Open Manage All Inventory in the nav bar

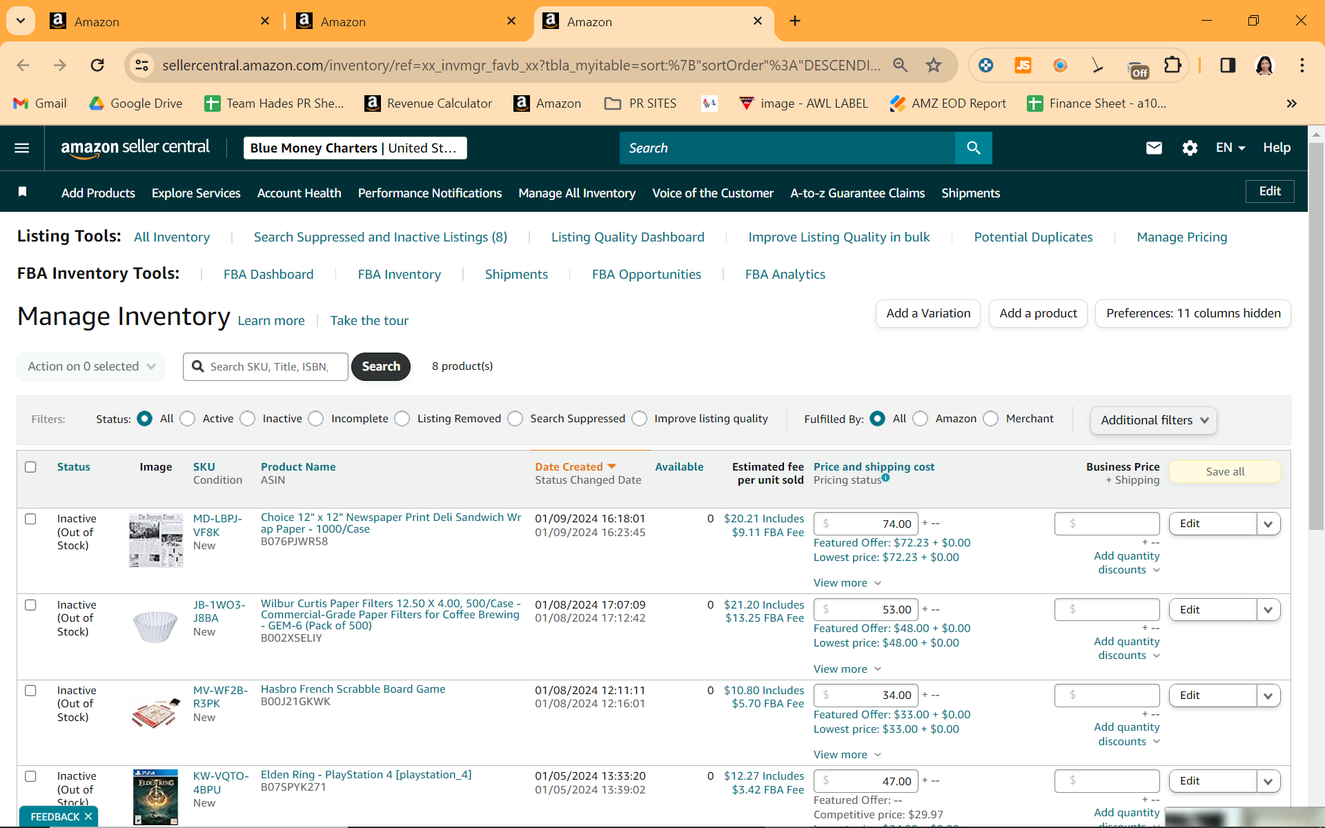coord(577,193)
